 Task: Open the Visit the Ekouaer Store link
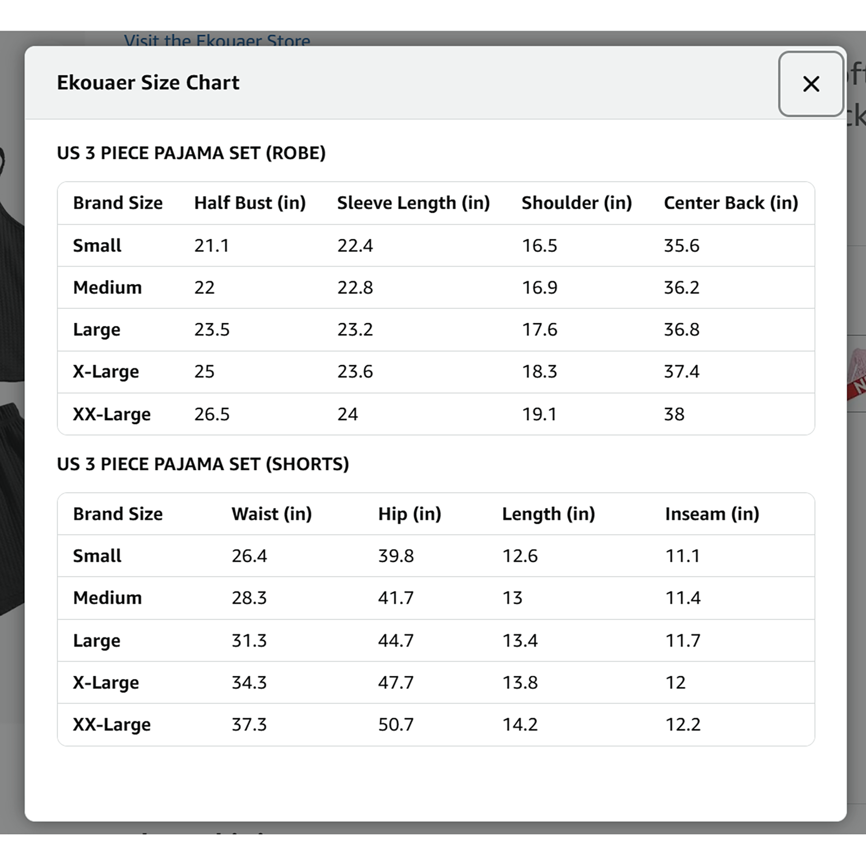[x=217, y=40]
